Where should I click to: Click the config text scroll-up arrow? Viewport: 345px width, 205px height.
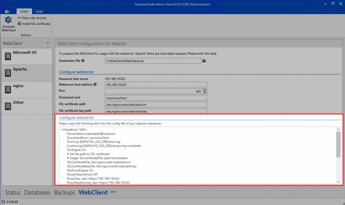click(x=338, y=129)
